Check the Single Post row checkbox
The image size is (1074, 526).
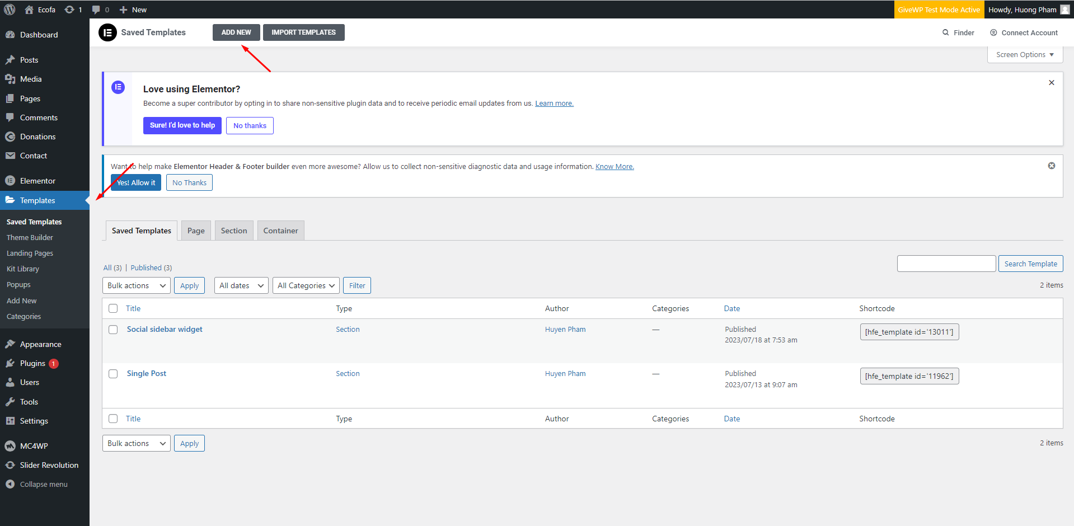(113, 374)
